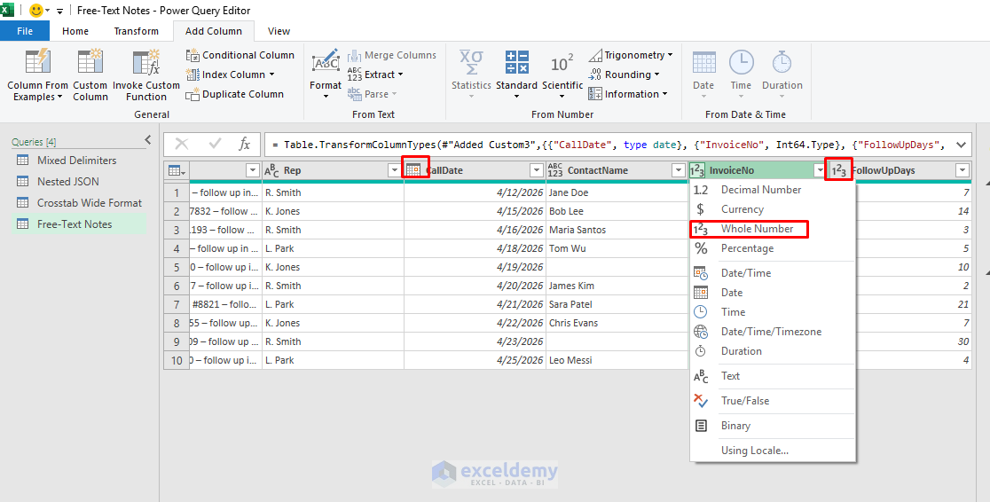Click Custom Column icon
Screen dimensions: 990x502
tap(90, 62)
